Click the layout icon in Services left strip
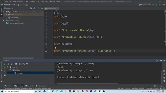Viewport: 166px width, 93px height. coord(5,75)
